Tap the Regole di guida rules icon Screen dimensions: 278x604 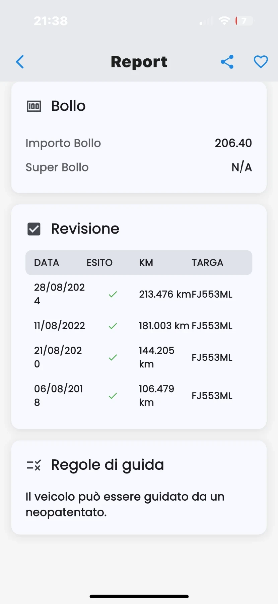click(x=34, y=465)
